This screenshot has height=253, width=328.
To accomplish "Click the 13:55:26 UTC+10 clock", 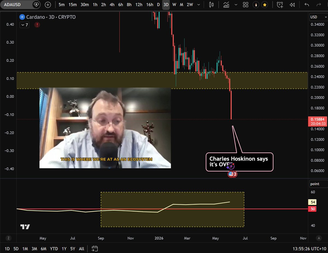I will pos(309,249).
